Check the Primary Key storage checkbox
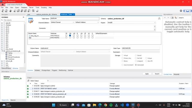Image resolution: width=192 pixels, height=108 pixels. [122, 58]
